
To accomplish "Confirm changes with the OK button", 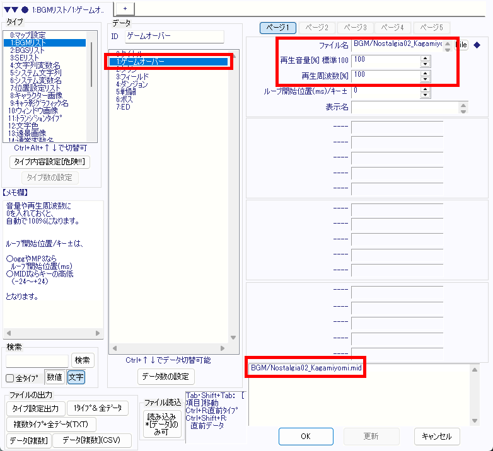I will 306,436.
